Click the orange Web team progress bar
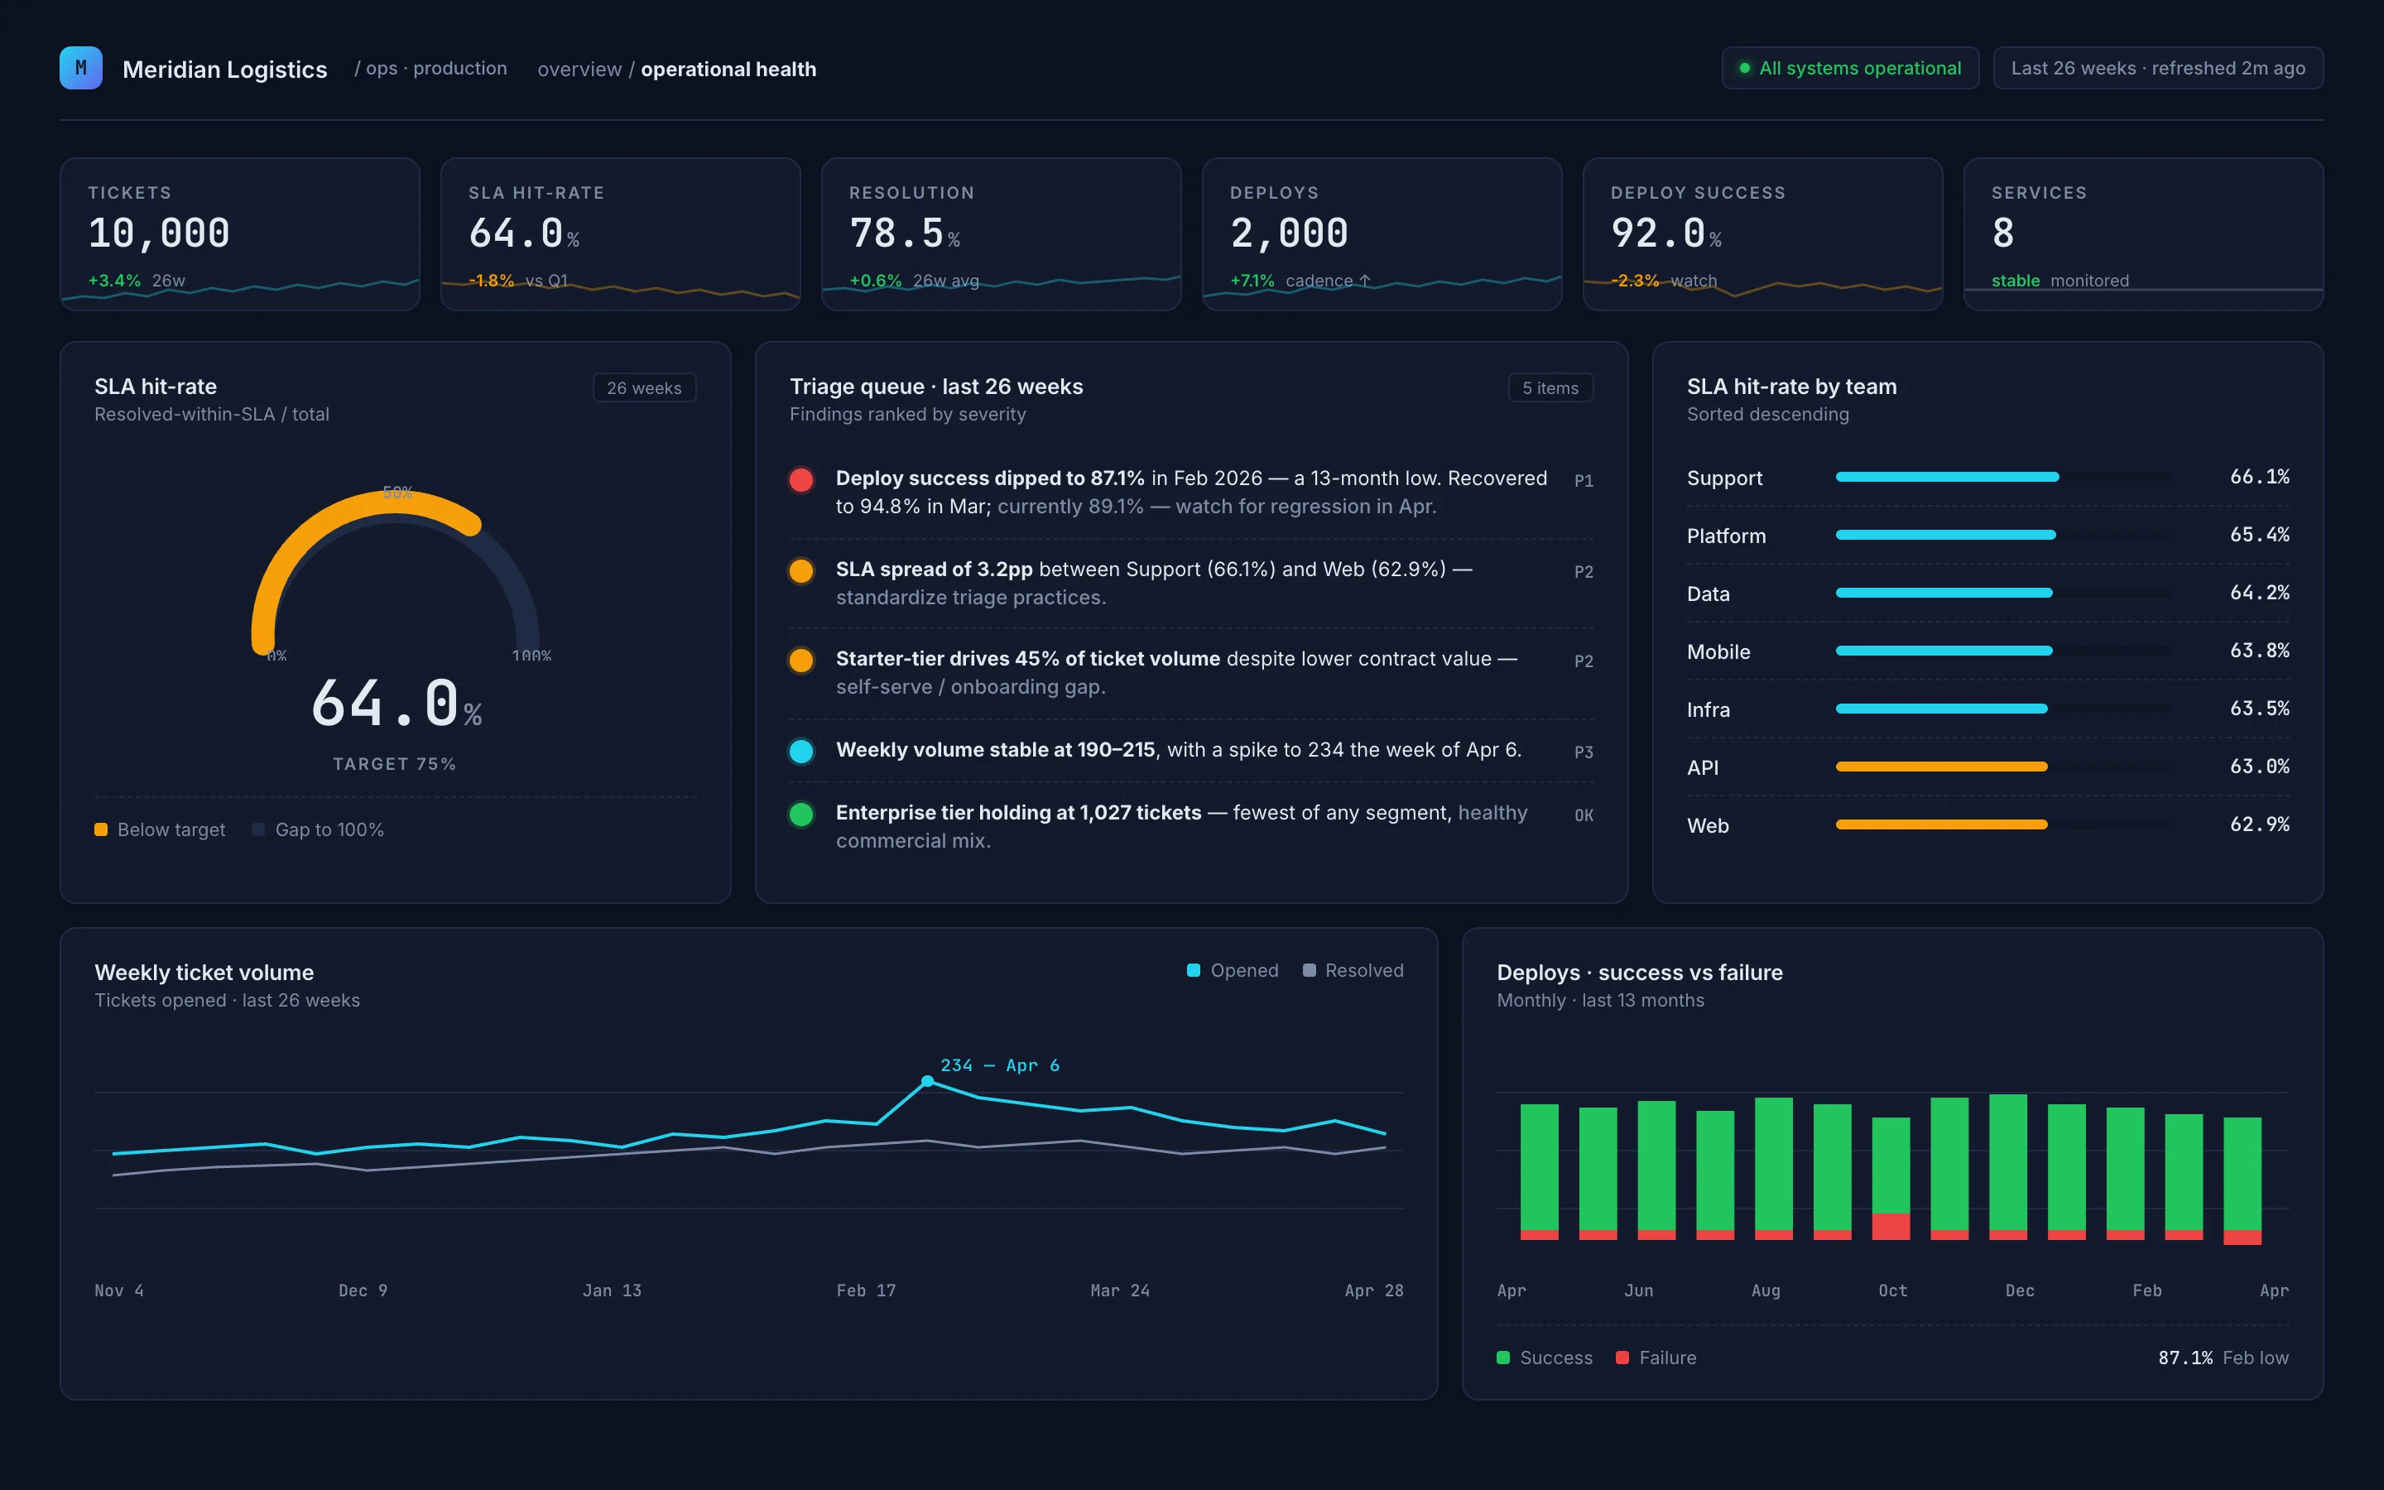This screenshot has height=1490, width=2384. point(1942,824)
